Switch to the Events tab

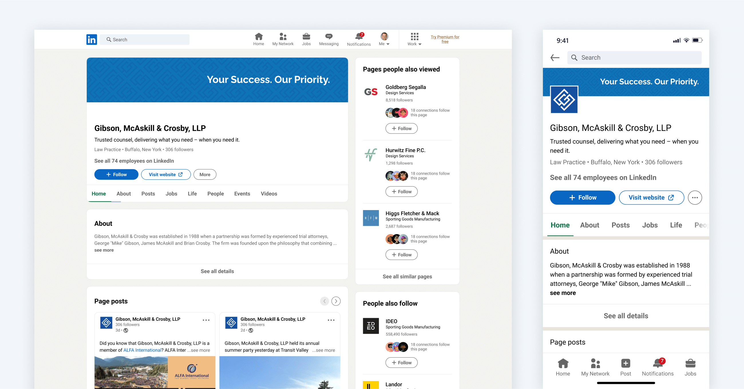click(x=242, y=193)
